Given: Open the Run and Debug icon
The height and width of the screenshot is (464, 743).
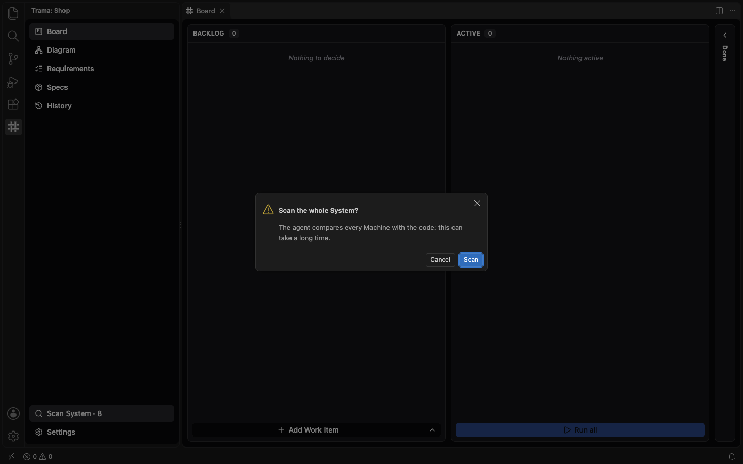Looking at the screenshot, I should tap(13, 81).
